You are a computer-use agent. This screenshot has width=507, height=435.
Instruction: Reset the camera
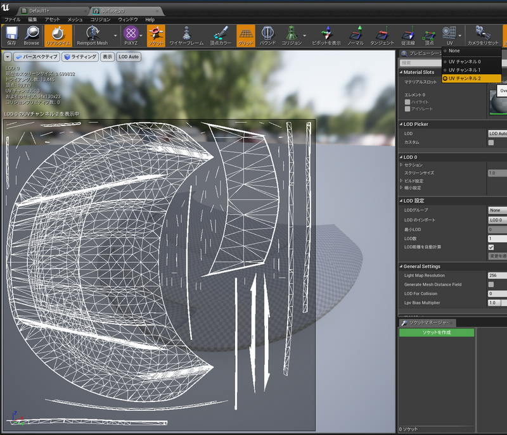tap(483, 36)
